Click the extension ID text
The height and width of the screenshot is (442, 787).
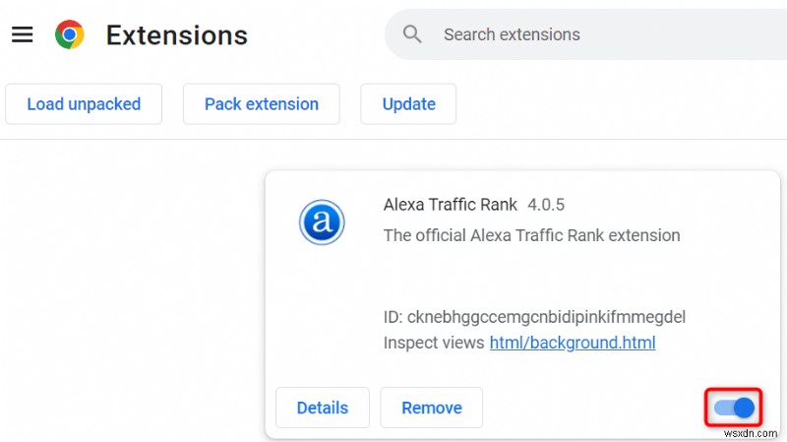[534, 317]
